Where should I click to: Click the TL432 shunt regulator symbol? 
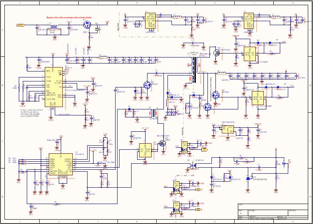[x=248, y=178]
